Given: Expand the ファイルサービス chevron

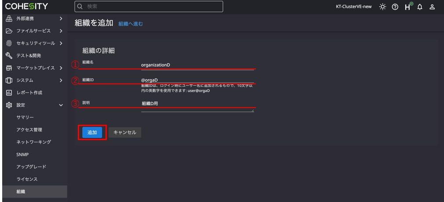Looking at the screenshot, I should [61, 31].
